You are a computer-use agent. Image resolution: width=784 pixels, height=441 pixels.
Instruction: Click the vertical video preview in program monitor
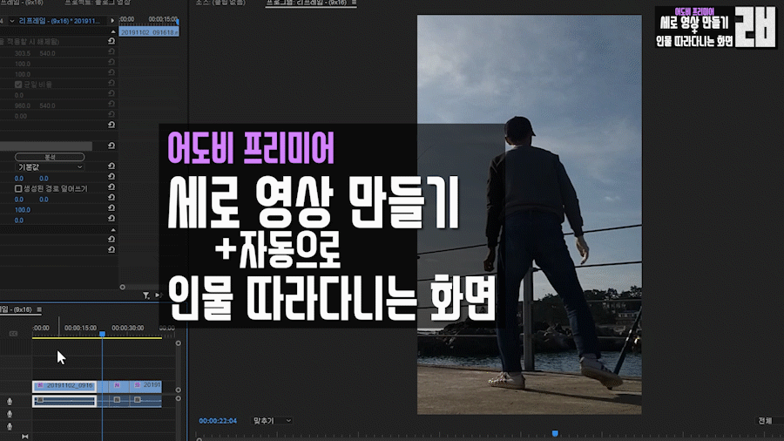pos(530,214)
